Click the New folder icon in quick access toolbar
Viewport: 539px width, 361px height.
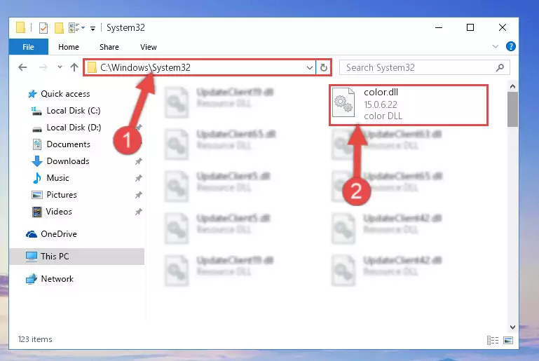59,28
